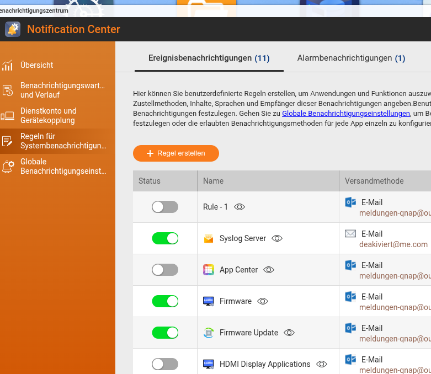Click eye icon next to HDMI Display Applications

tap(322, 364)
